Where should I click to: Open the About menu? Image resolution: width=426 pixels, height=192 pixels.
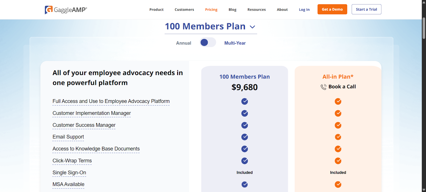click(x=282, y=10)
